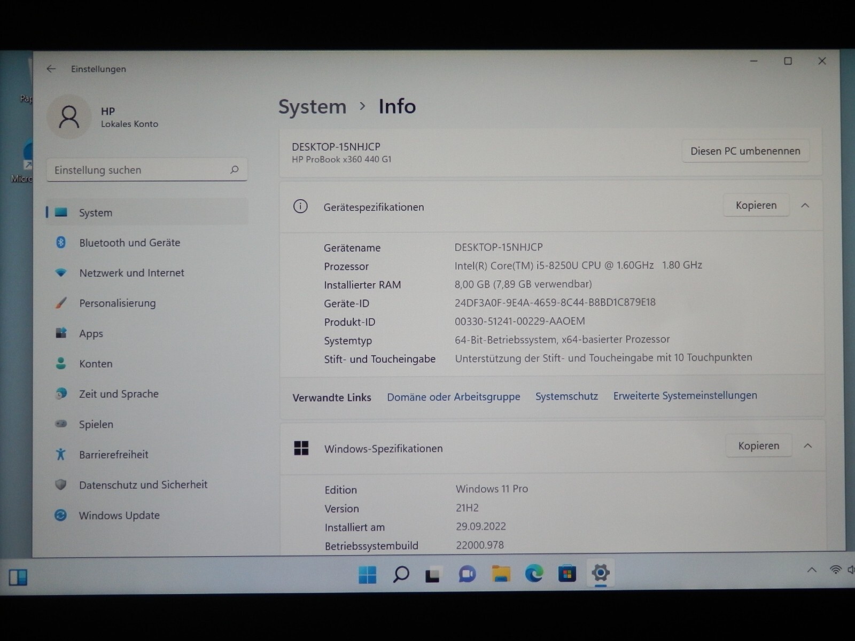Focus the Einstellung suchen search field

tap(147, 170)
